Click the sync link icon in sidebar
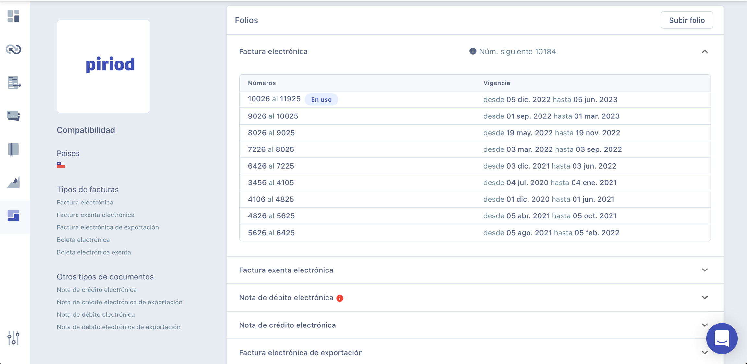This screenshot has height=364, width=747. pos(14,50)
